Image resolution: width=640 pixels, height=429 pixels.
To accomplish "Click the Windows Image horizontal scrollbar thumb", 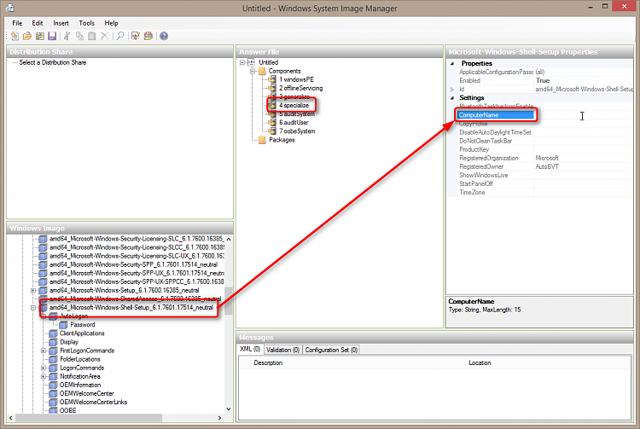I will (x=89, y=418).
